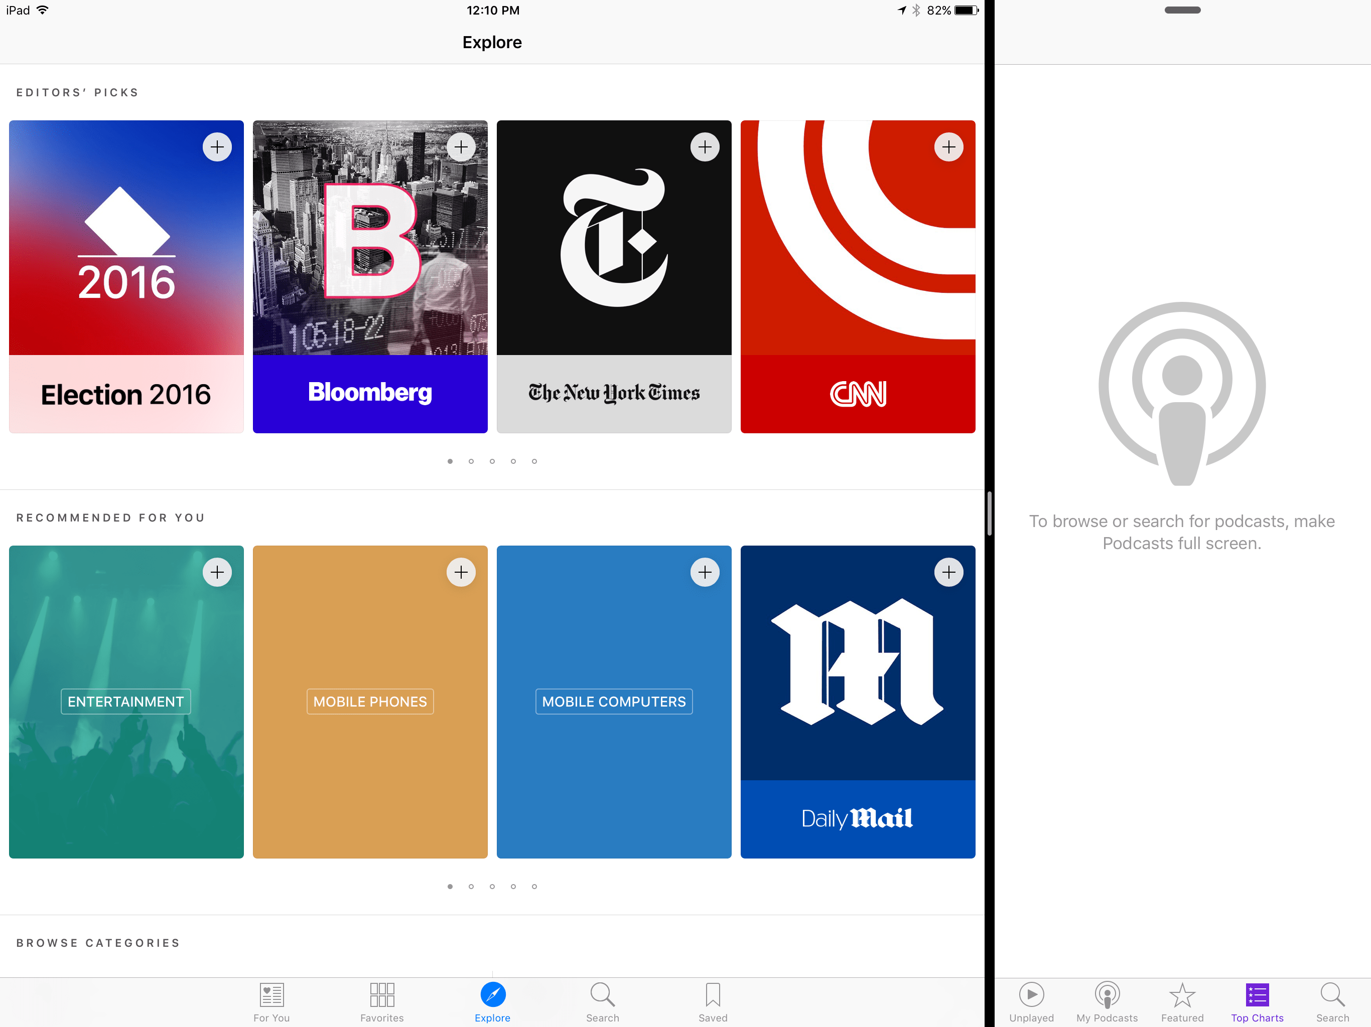The image size is (1371, 1027).
Task: Toggle the plus on Mobile Phones tile
Action: (461, 572)
